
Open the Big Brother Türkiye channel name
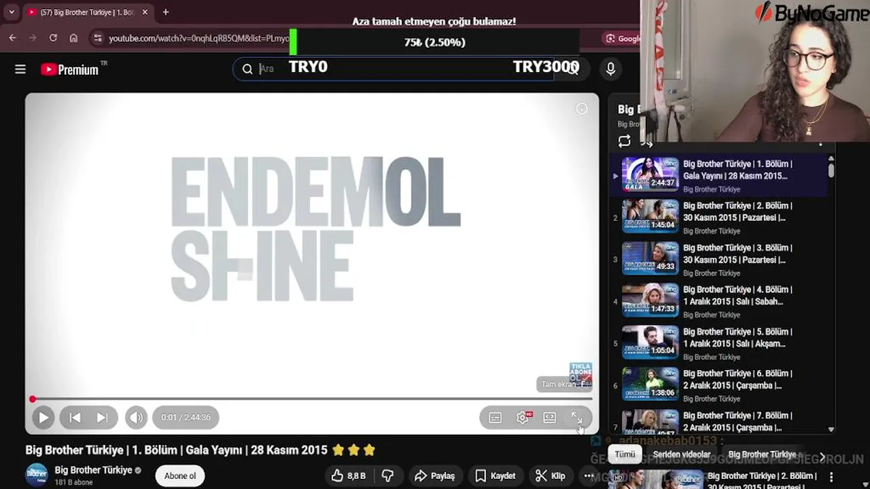click(94, 470)
